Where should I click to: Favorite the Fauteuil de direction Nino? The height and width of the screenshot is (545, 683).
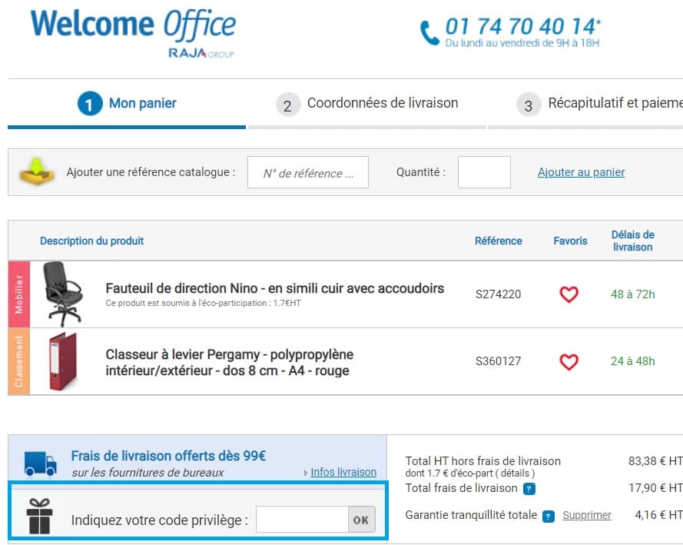[568, 294]
